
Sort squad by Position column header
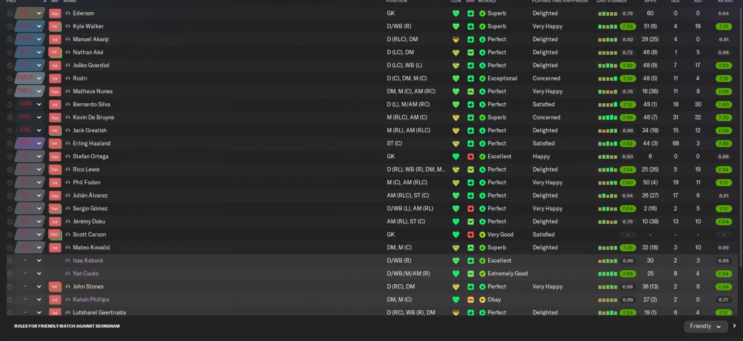point(396,2)
